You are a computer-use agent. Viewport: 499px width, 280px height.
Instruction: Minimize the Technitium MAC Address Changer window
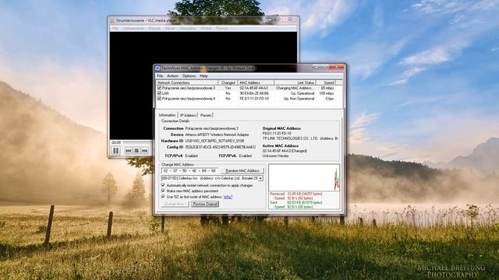pos(317,68)
